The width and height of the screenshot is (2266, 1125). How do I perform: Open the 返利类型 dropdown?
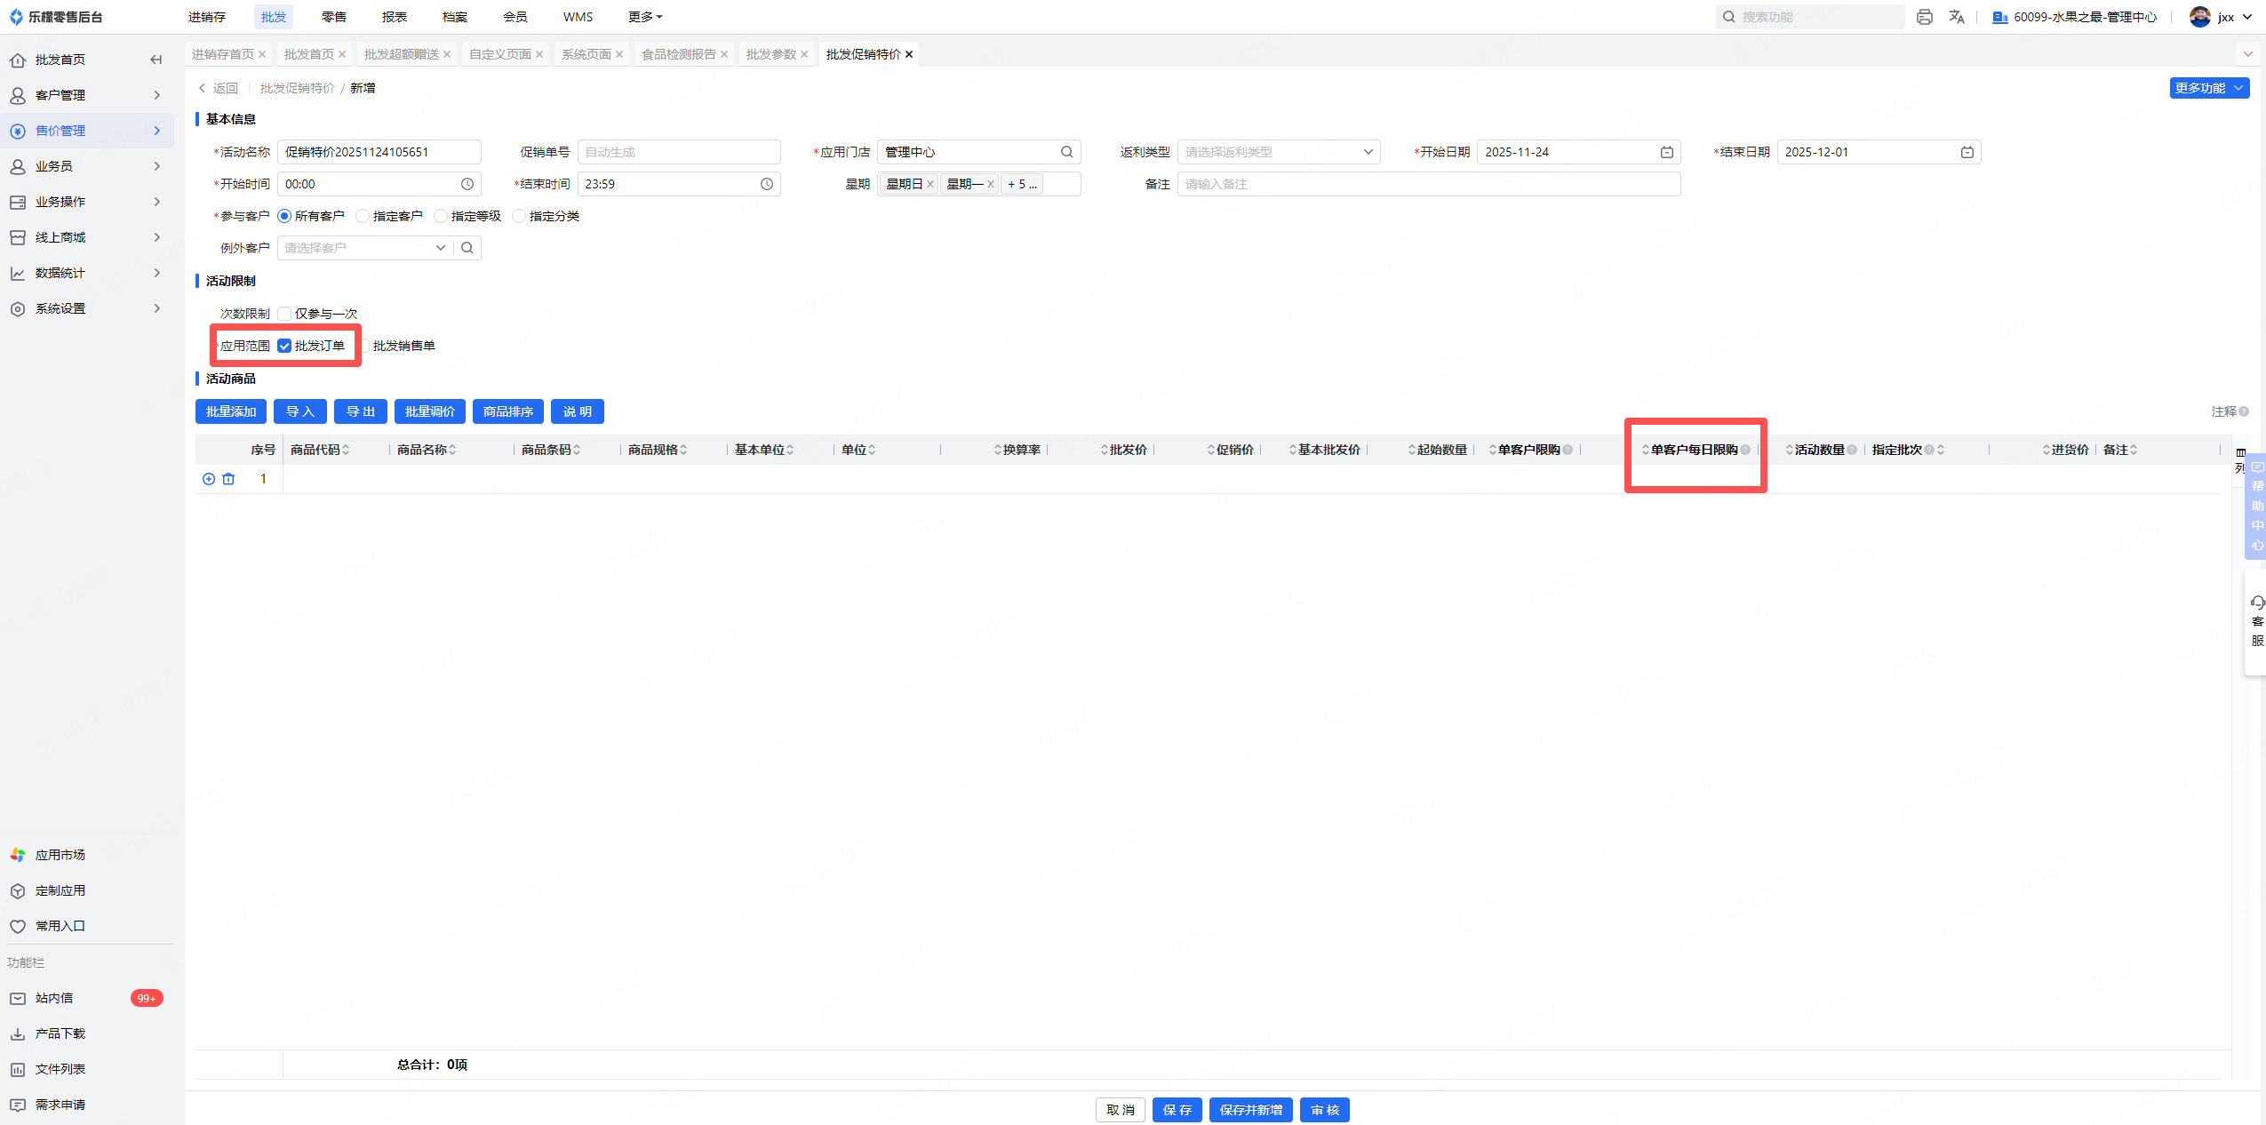click(x=1278, y=152)
